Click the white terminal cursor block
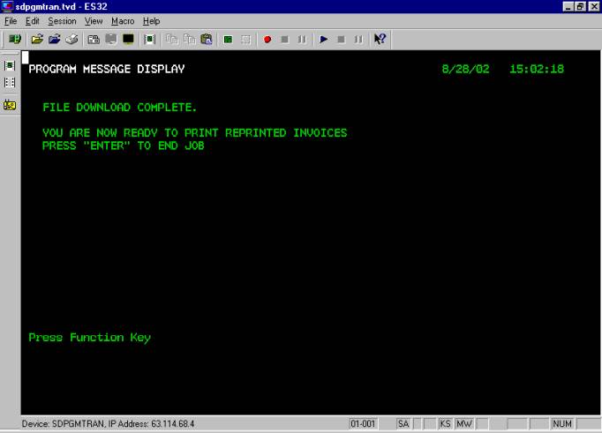This screenshot has width=602, height=433. [25, 57]
